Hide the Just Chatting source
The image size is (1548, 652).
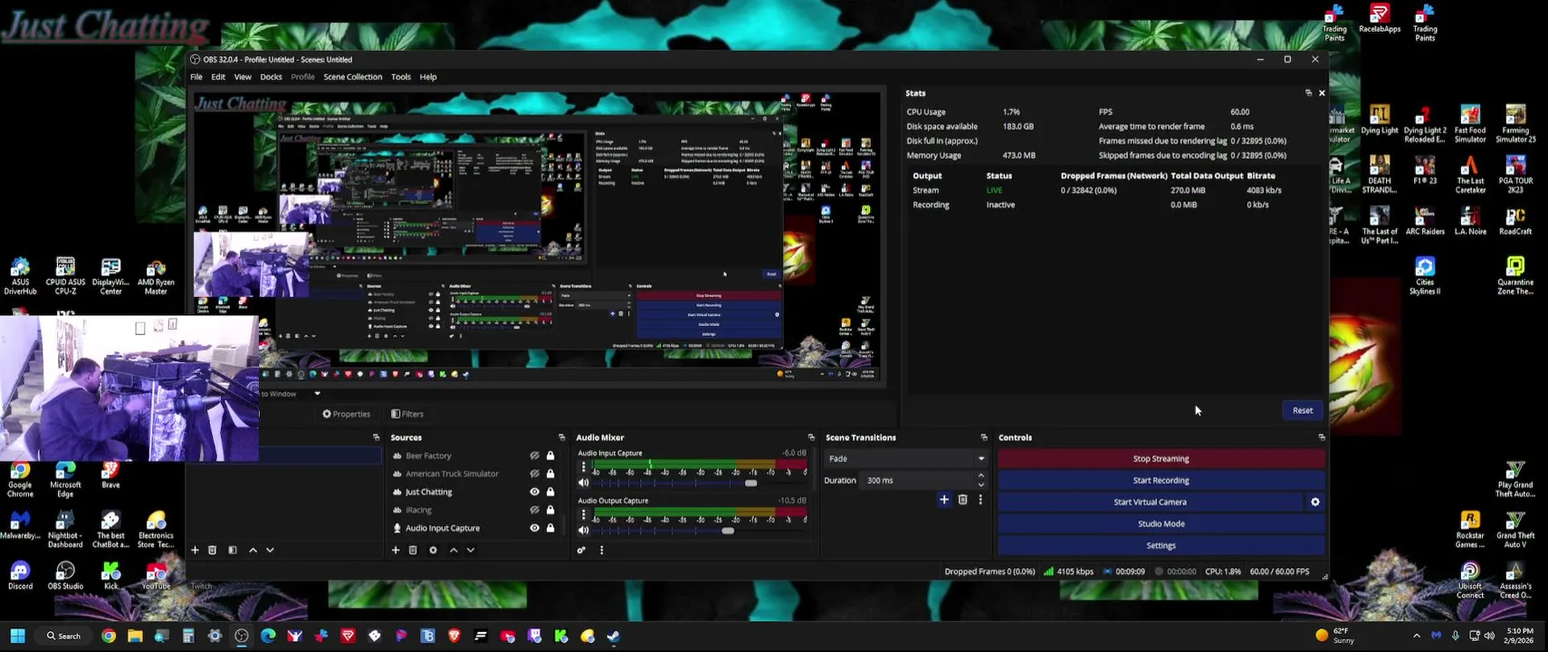pyautogui.click(x=534, y=492)
